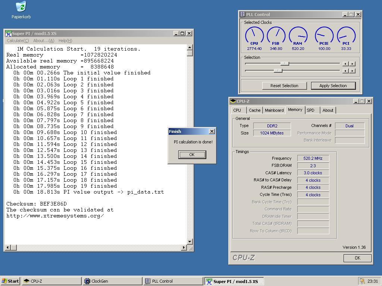This screenshot has height=286, width=382.
Task: Confirm the PI calculation done dialog with OK
Action: pos(192,155)
